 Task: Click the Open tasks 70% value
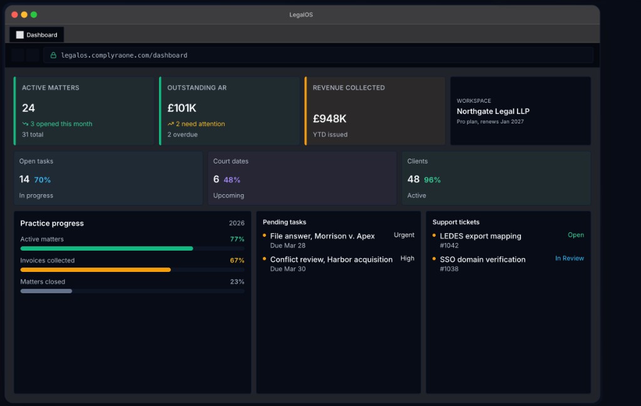point(43,180)
